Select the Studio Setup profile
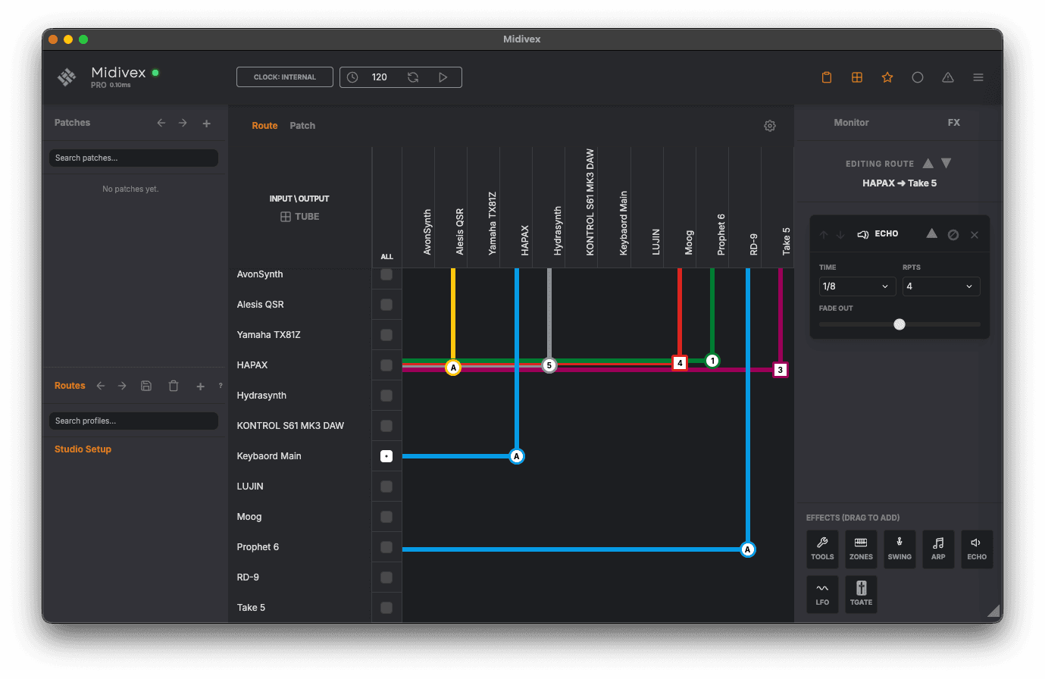 pyautogui.click(x=83, y=449)
